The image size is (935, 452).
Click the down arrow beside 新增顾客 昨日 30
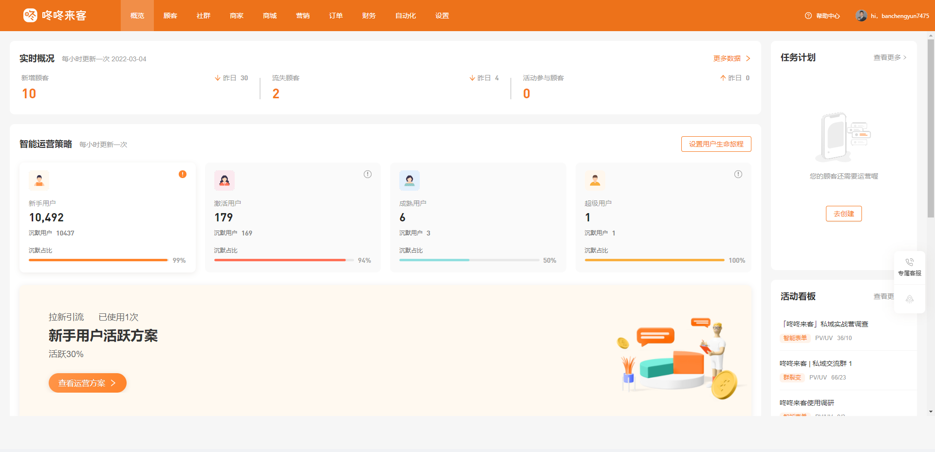pyautogui.click(x=218, y=78)
